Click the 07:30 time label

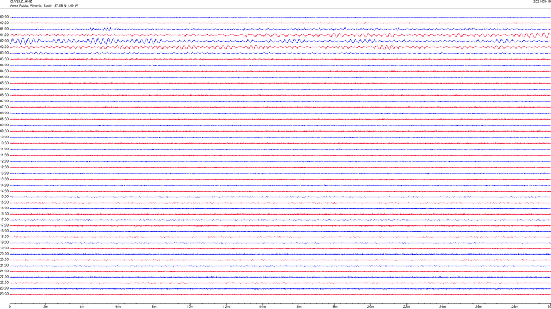[4, 107]
